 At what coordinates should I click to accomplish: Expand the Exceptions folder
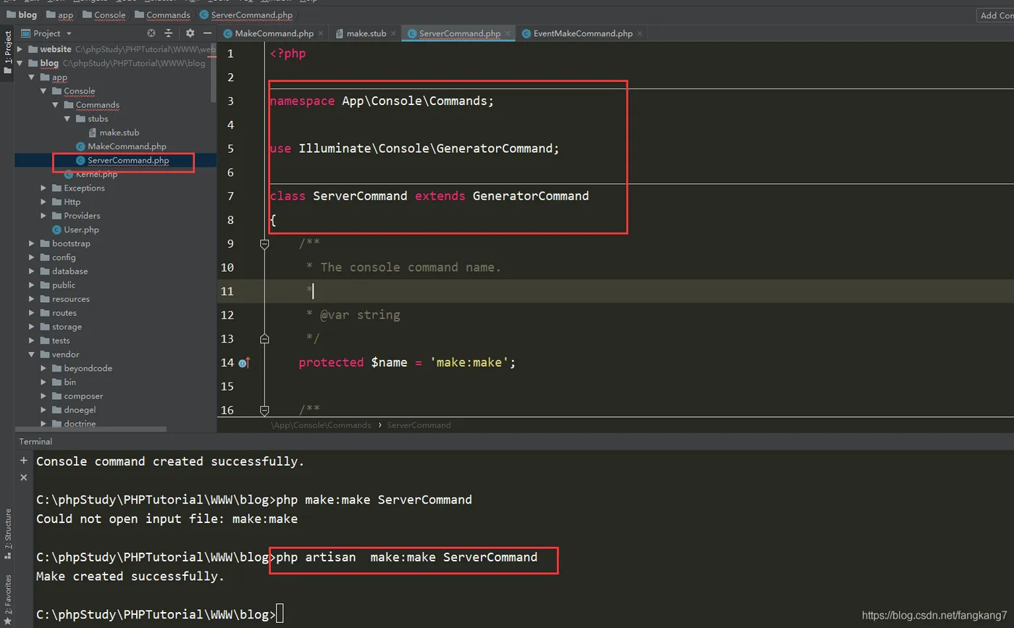coord(43,188)
